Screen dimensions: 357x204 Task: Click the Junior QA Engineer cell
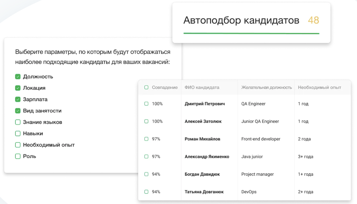(x=260, y=121)
